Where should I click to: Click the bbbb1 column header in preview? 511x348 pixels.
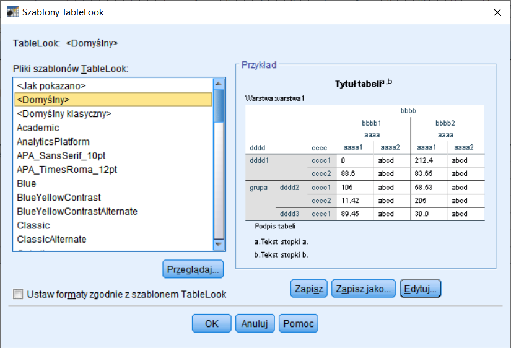tap(372, 123)
